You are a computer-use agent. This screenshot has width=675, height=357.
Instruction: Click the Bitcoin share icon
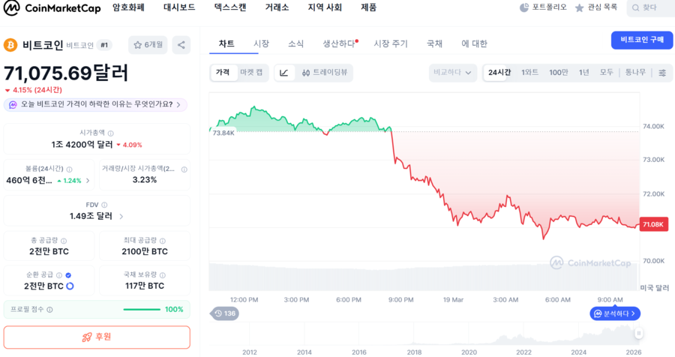(x=181, y=45)
